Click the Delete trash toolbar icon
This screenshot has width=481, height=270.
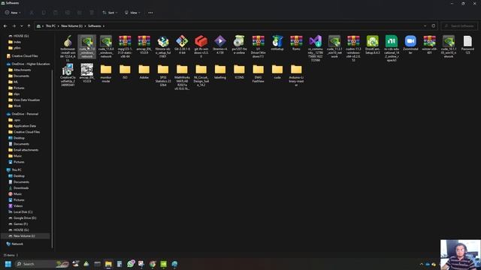click(92, 13)
